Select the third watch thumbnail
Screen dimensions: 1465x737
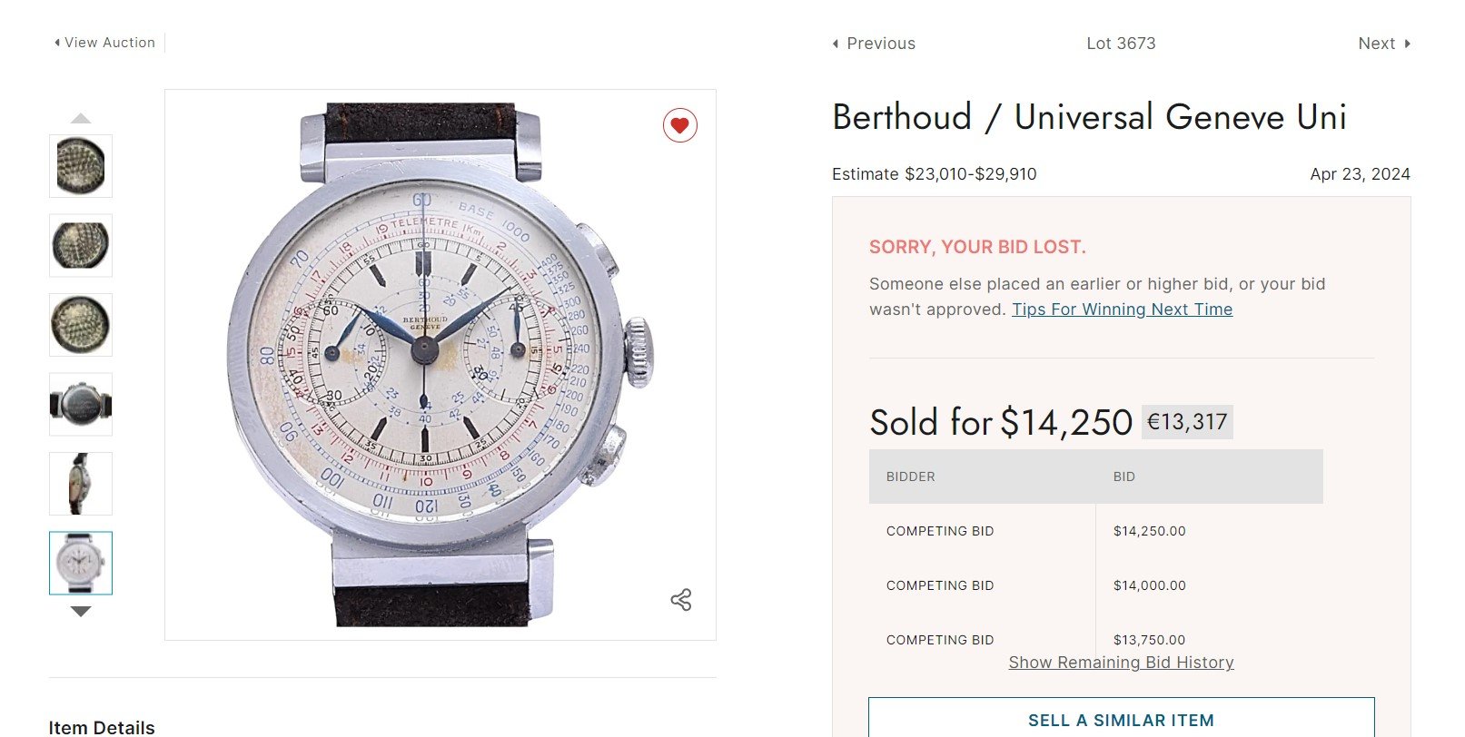(x=81, y=325)
